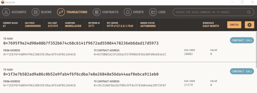Open settings via the gear icon
The image size is (257, 93).
pos(249,25)
